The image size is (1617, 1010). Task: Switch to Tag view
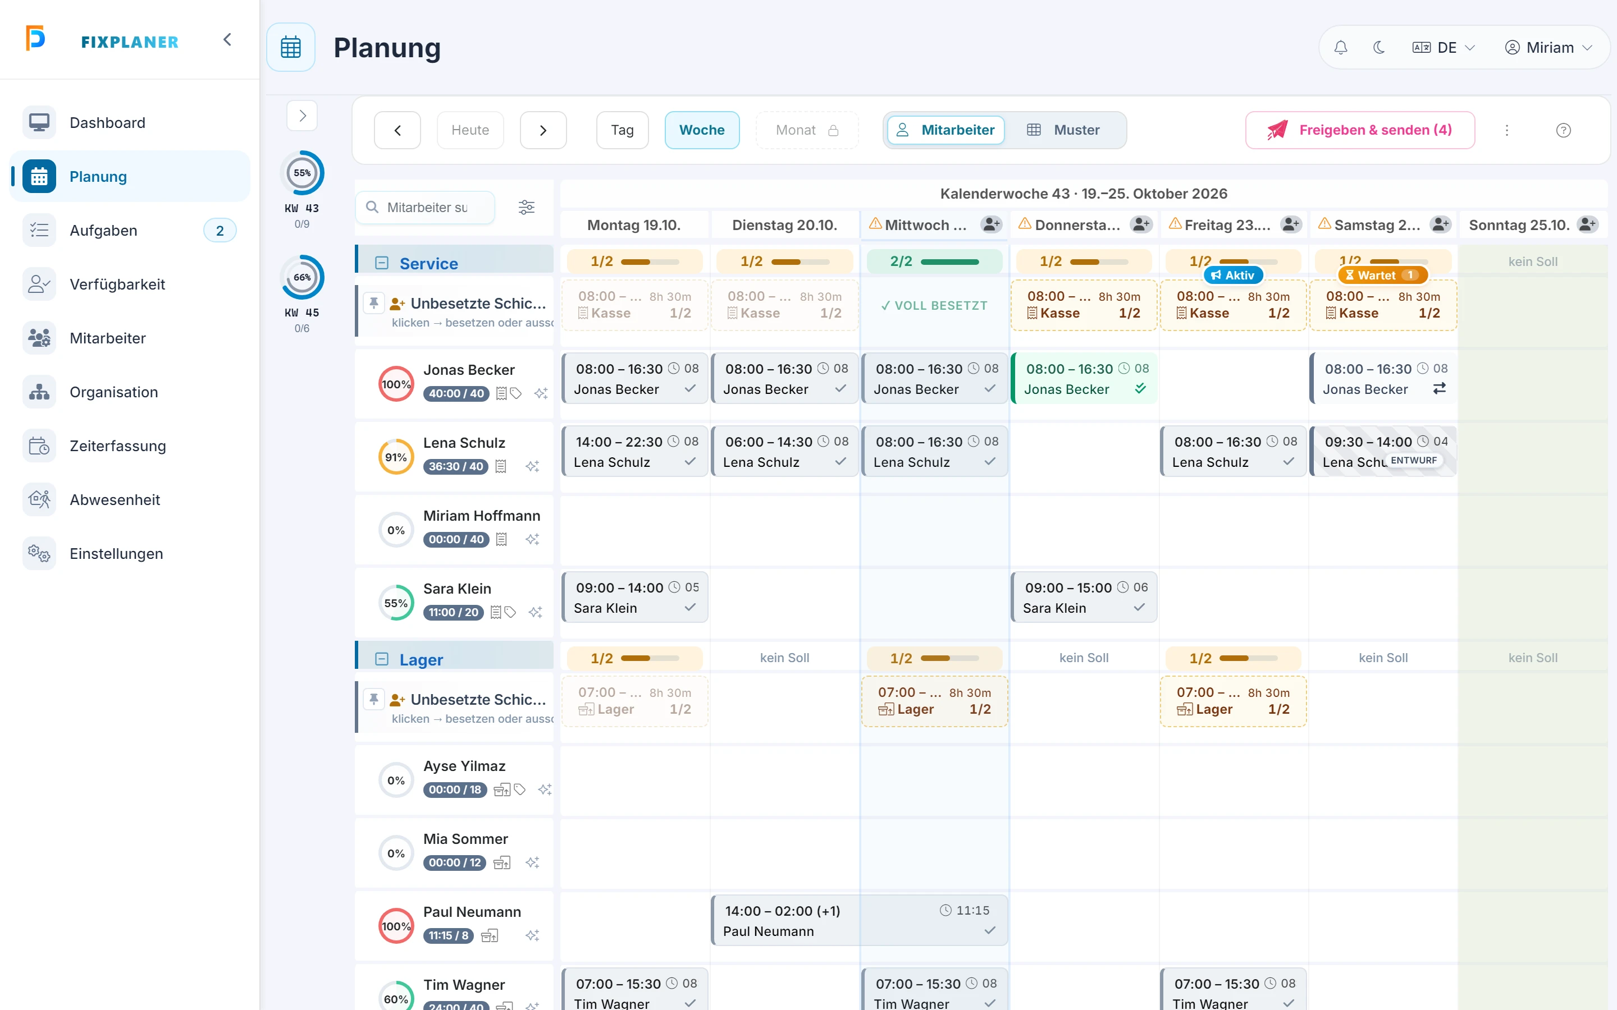pos(622,130)
